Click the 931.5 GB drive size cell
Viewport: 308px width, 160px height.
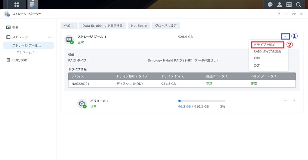pyautogui.click(x=168, y=84)
